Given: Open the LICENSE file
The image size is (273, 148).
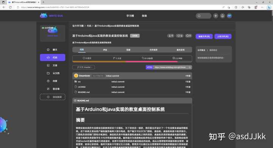Looking at the screenshot, I should coord(82,87).
